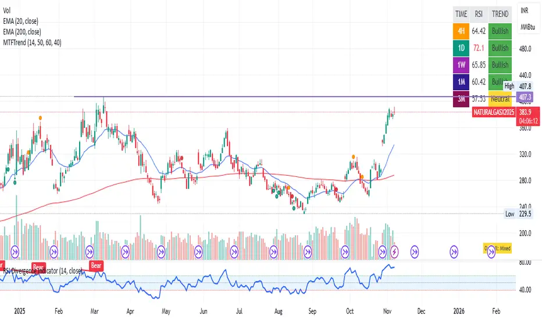Click the RSI value 65.85
This screenshot has width=542, height=320.
coord(479,65)
